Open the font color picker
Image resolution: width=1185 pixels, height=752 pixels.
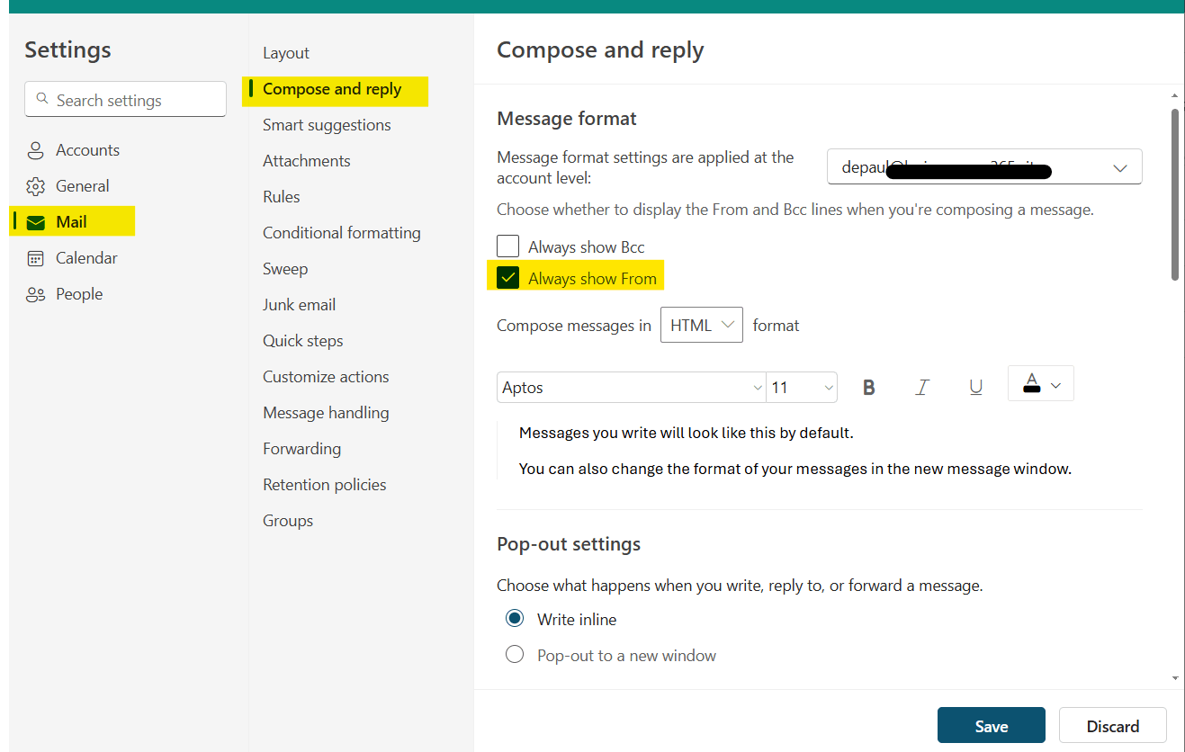[x=1040, y=382]
